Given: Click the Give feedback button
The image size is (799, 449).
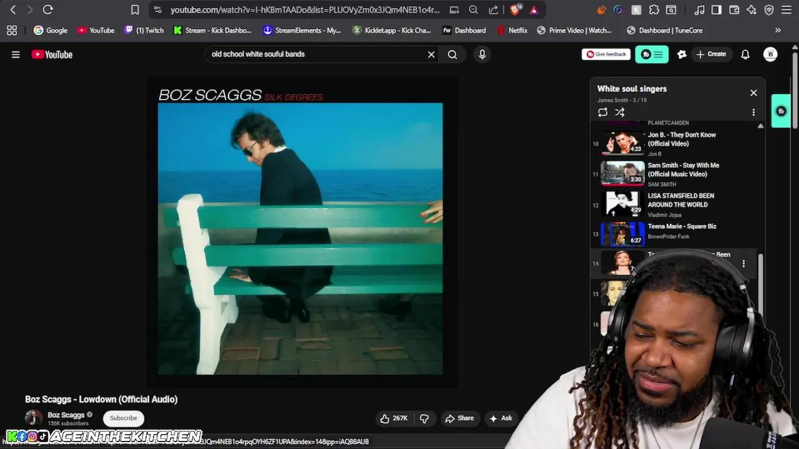Looking at the screenshot, I should (x=606, y=54).
